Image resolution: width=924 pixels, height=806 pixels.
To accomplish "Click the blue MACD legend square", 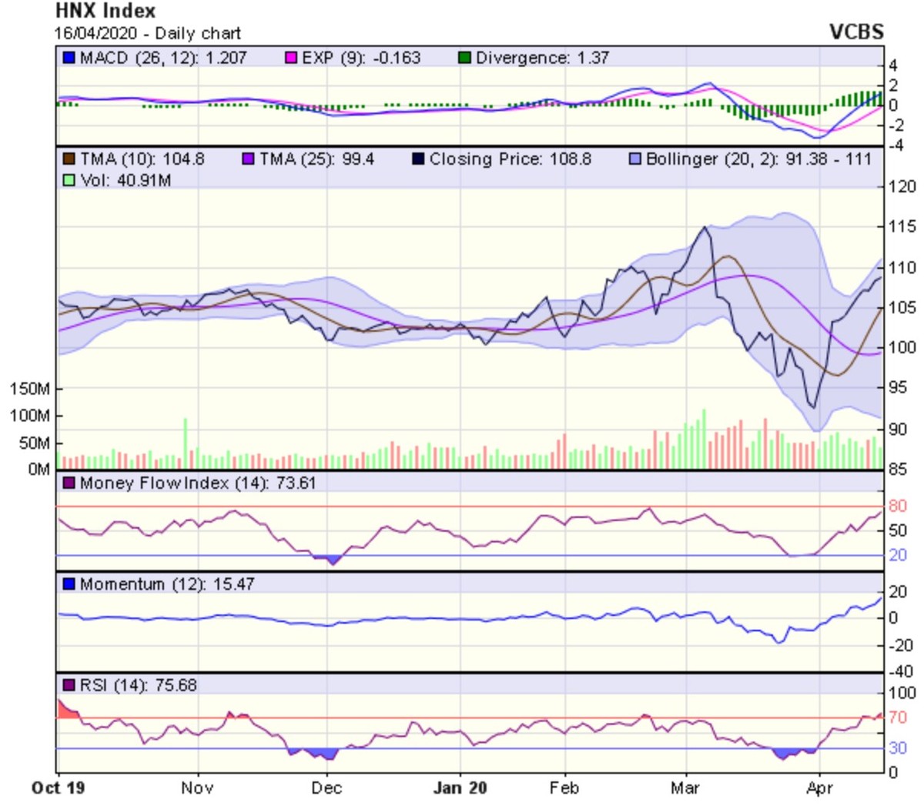I will 69,58.
